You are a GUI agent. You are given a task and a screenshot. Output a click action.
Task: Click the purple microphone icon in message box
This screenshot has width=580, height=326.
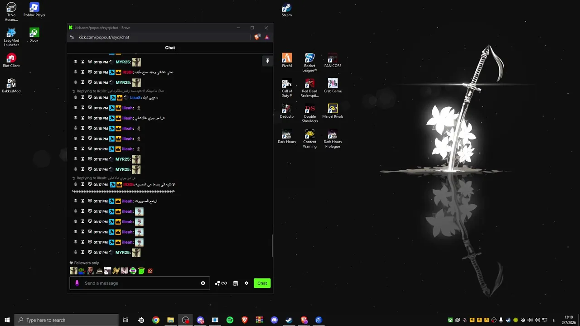(x=77, y=283)
